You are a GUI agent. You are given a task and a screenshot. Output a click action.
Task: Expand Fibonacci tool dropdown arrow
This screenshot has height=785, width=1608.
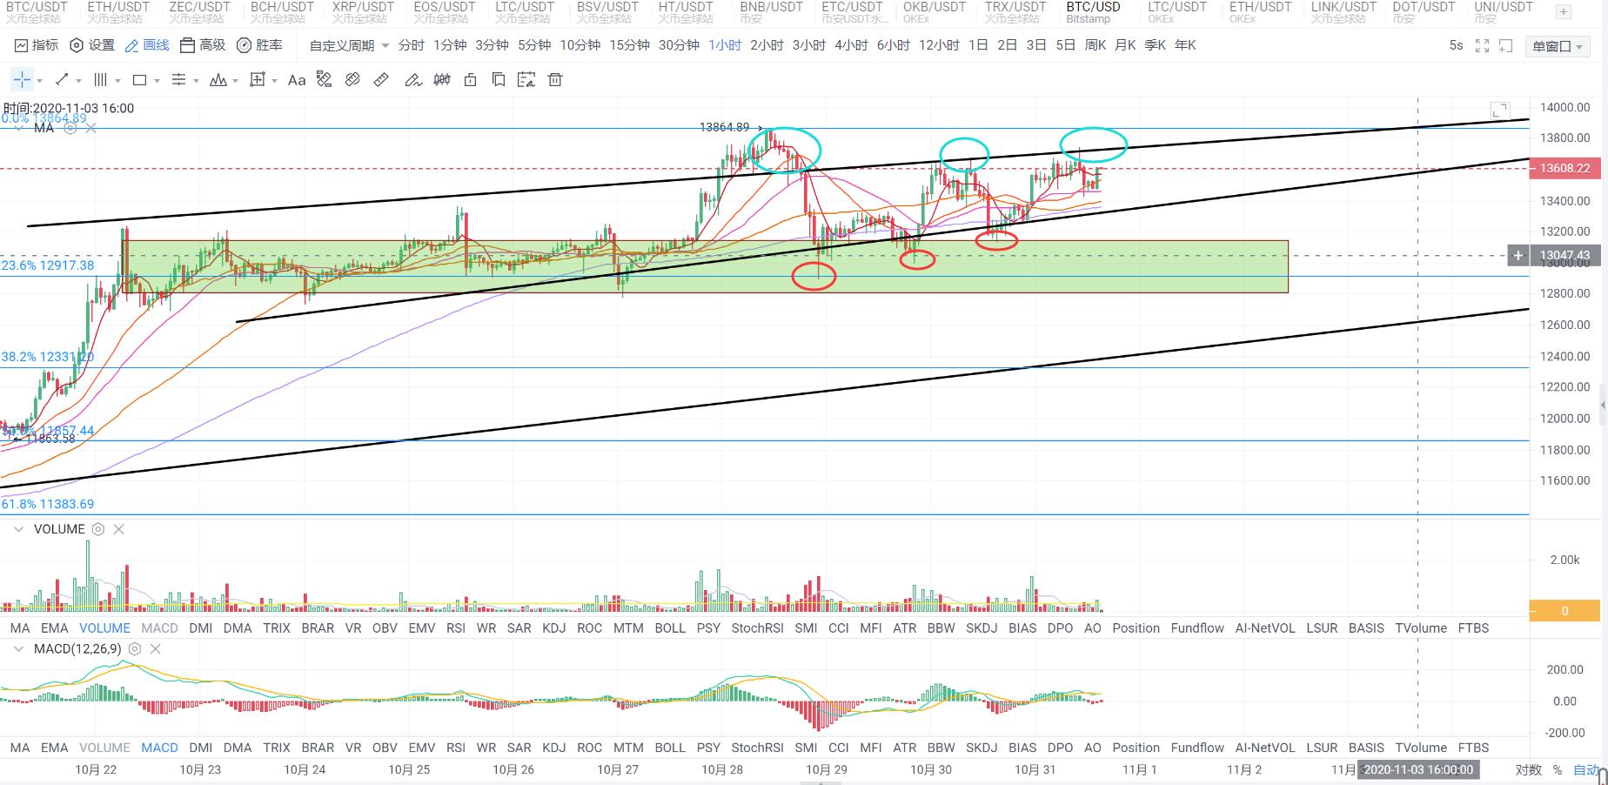[196, 81]
